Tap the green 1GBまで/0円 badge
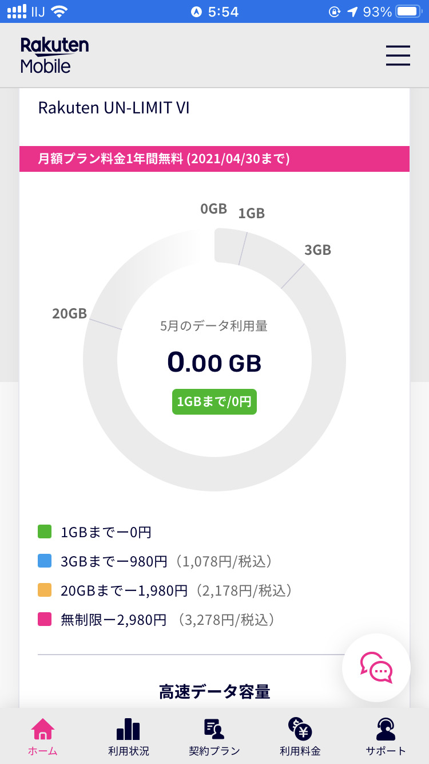 click(214, 401)
